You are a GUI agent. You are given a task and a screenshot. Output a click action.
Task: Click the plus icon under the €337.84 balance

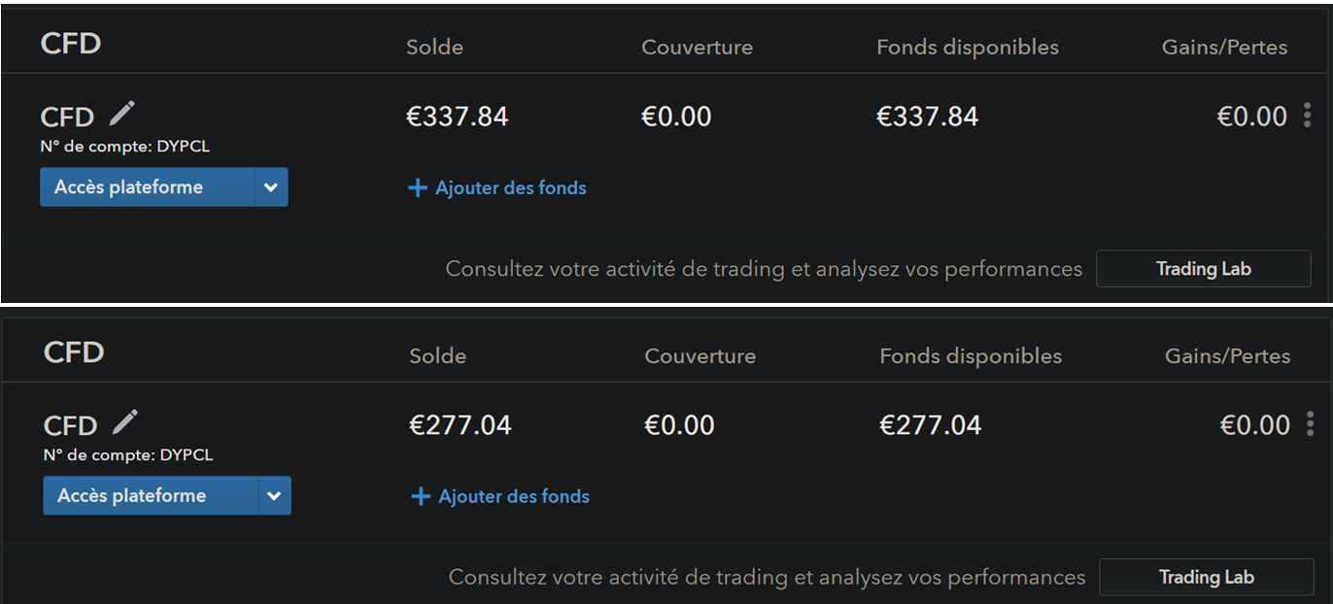(x=418, y=188)
